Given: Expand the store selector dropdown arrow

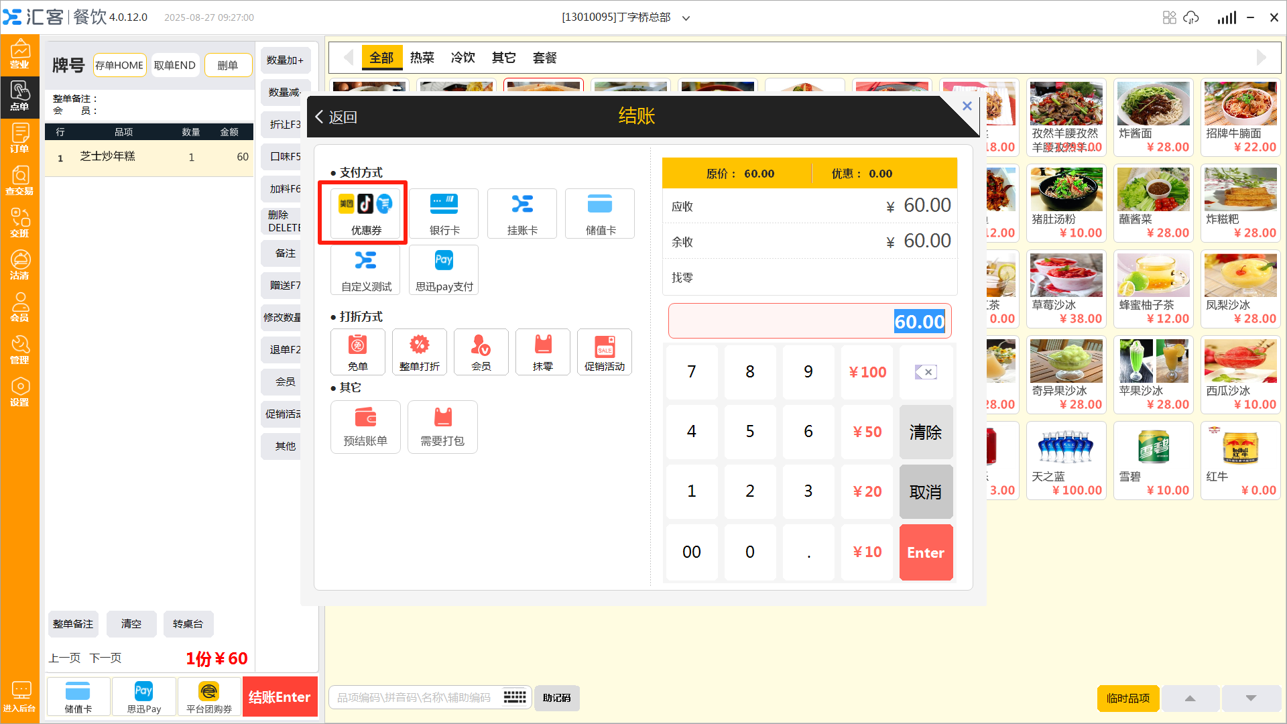Looking at the screenshot, I should tap(686, 18).
